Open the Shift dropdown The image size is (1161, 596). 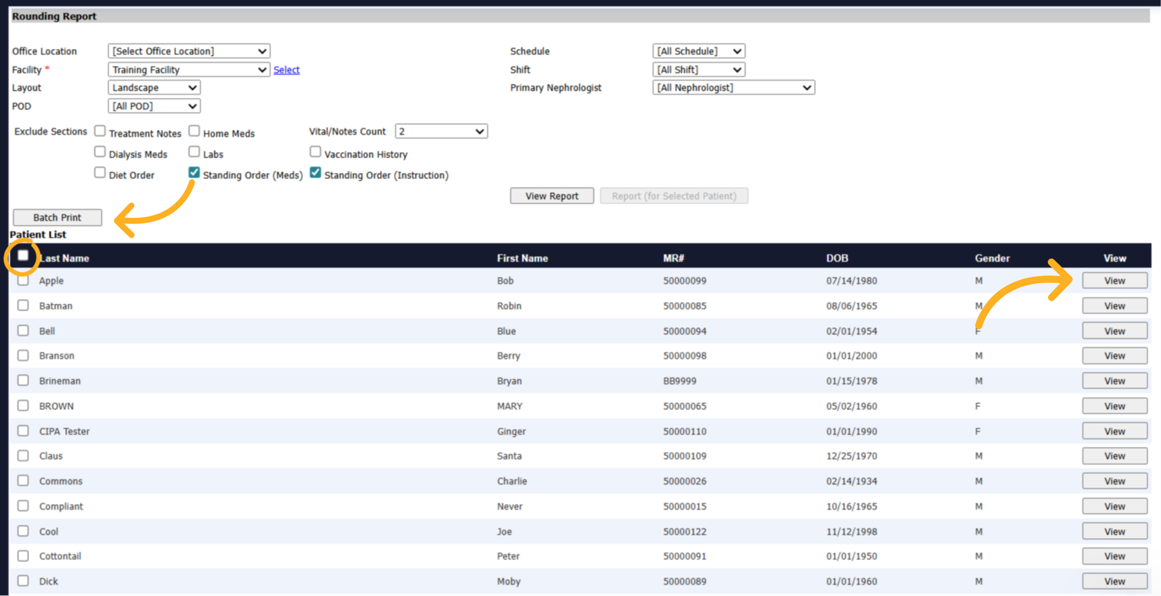(x=698, y=70)
